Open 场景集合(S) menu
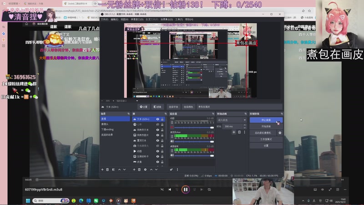 [x=167, y=20]
